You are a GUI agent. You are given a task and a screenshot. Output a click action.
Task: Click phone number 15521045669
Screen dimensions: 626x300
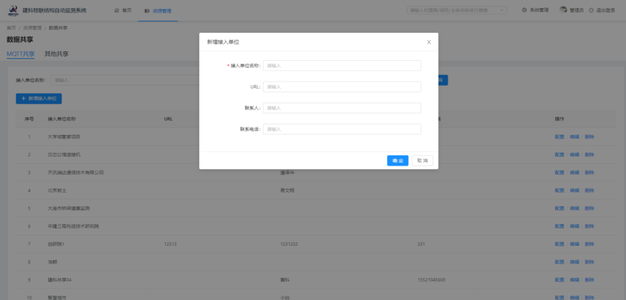click(x=431, y=280)
